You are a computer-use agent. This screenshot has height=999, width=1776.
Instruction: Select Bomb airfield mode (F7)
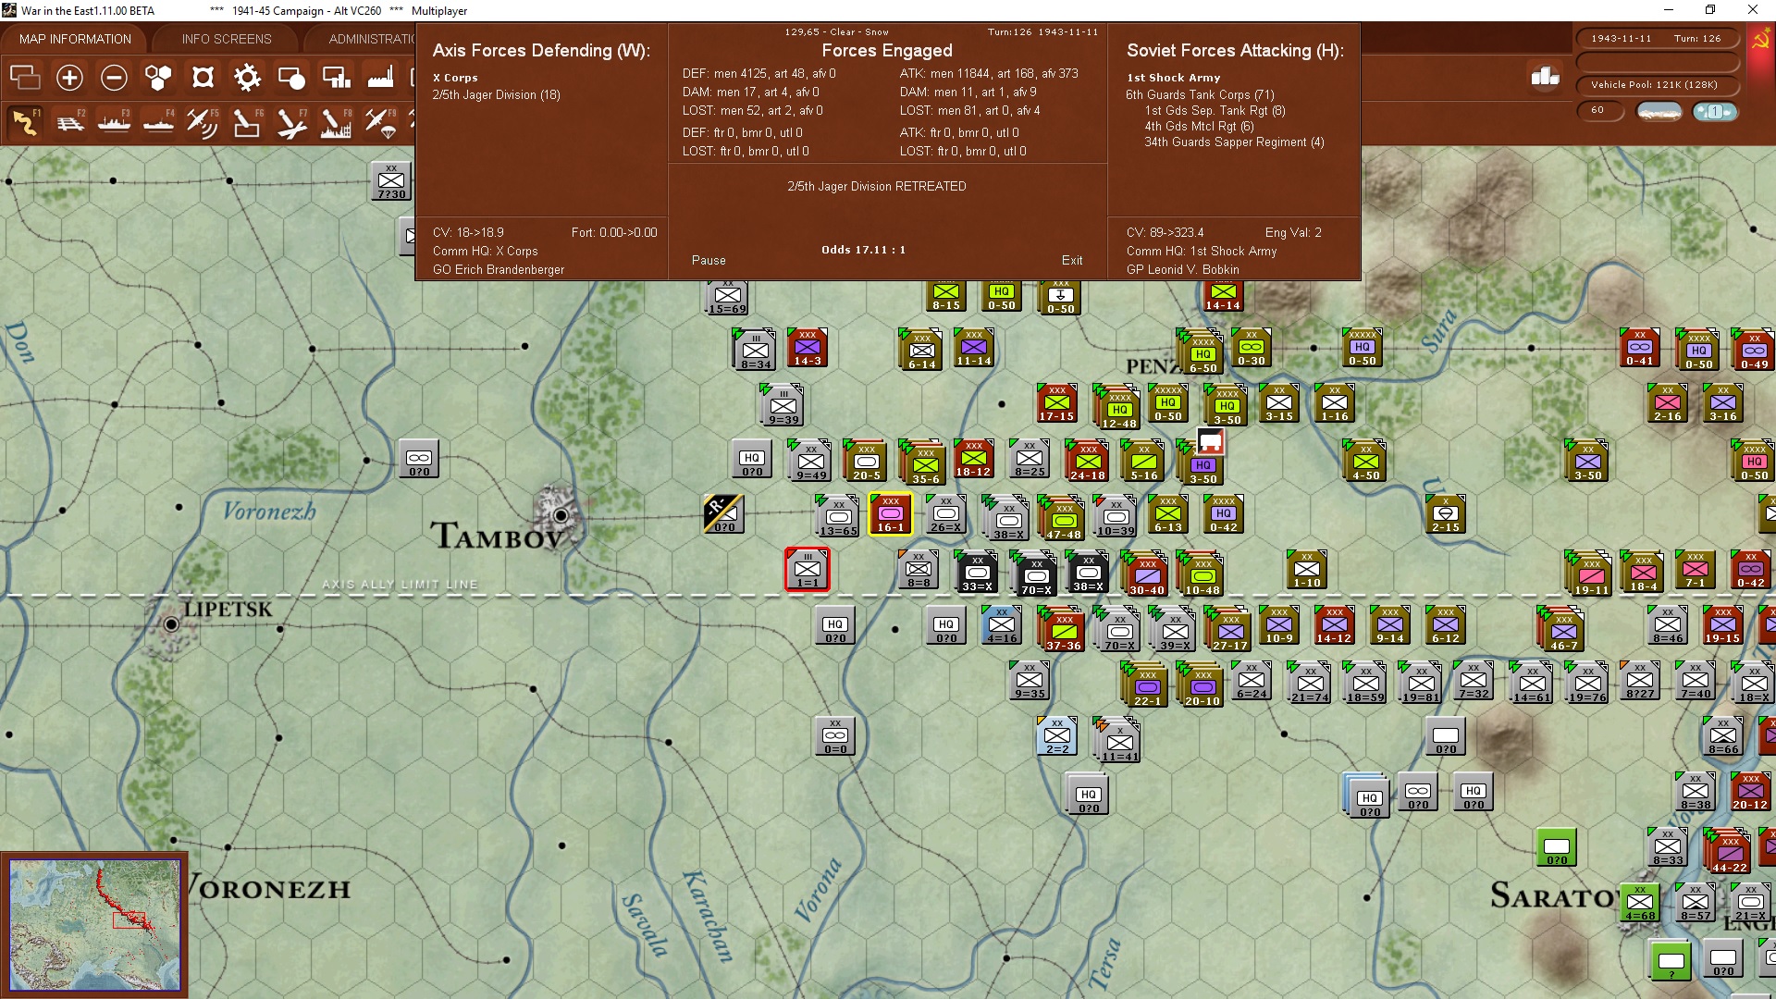pyautogui.click(x=291, y=122)
